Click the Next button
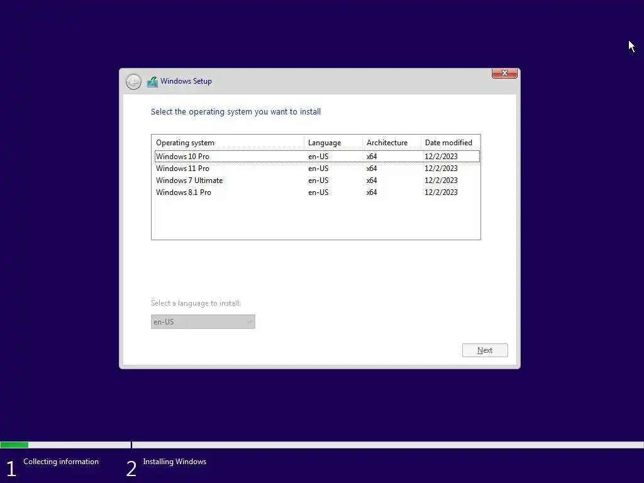Image resolution: width=644 pixels, height=483 pixels. pos(485,350)
